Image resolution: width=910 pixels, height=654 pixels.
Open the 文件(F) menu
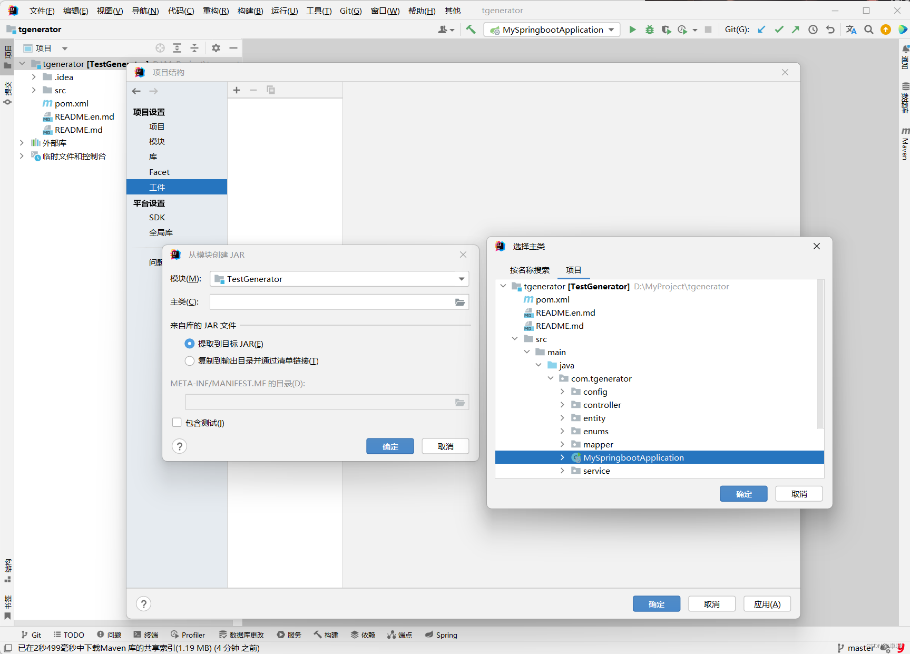pyautogui.click(x=42, y=11)
